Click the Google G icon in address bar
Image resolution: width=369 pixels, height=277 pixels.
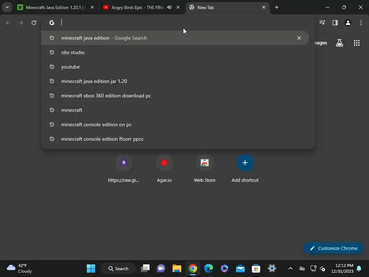(52, 23)
